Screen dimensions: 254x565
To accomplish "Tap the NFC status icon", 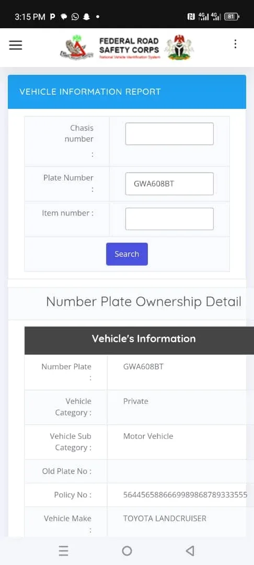I will [191, 17].
